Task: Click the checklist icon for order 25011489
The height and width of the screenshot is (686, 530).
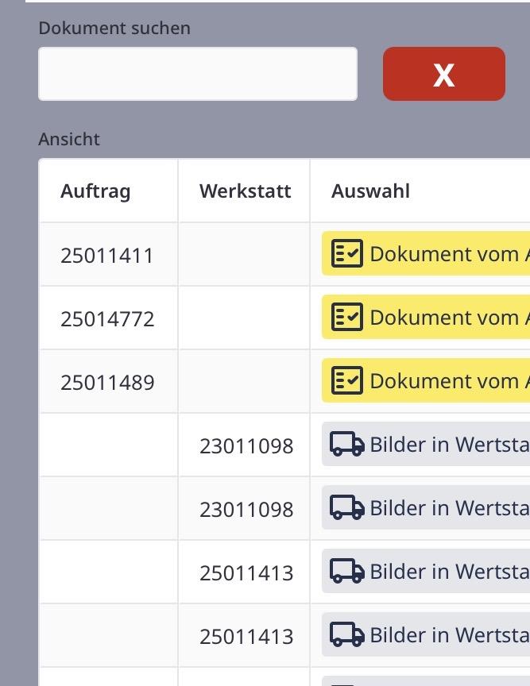Action: tap(346, 381)
